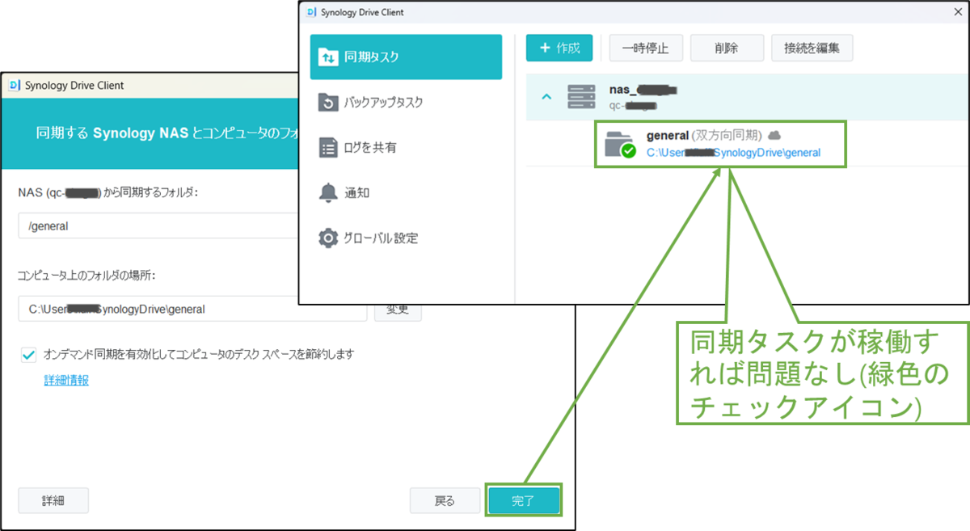Click the 削除 button
This screenshot has width=970, height=531.
727,48
